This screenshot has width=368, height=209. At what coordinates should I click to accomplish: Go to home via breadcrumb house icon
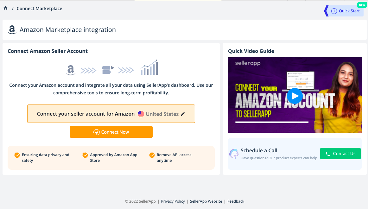pyautogui.click(x=5, y=8)
